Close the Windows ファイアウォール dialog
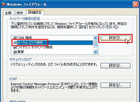 coord(136,4)
